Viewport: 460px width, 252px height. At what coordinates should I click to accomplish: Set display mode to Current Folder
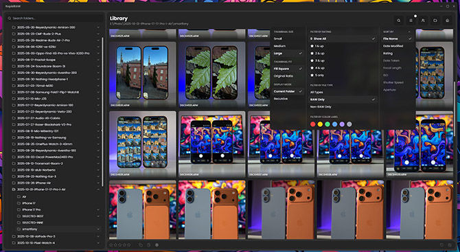point(288,91)
